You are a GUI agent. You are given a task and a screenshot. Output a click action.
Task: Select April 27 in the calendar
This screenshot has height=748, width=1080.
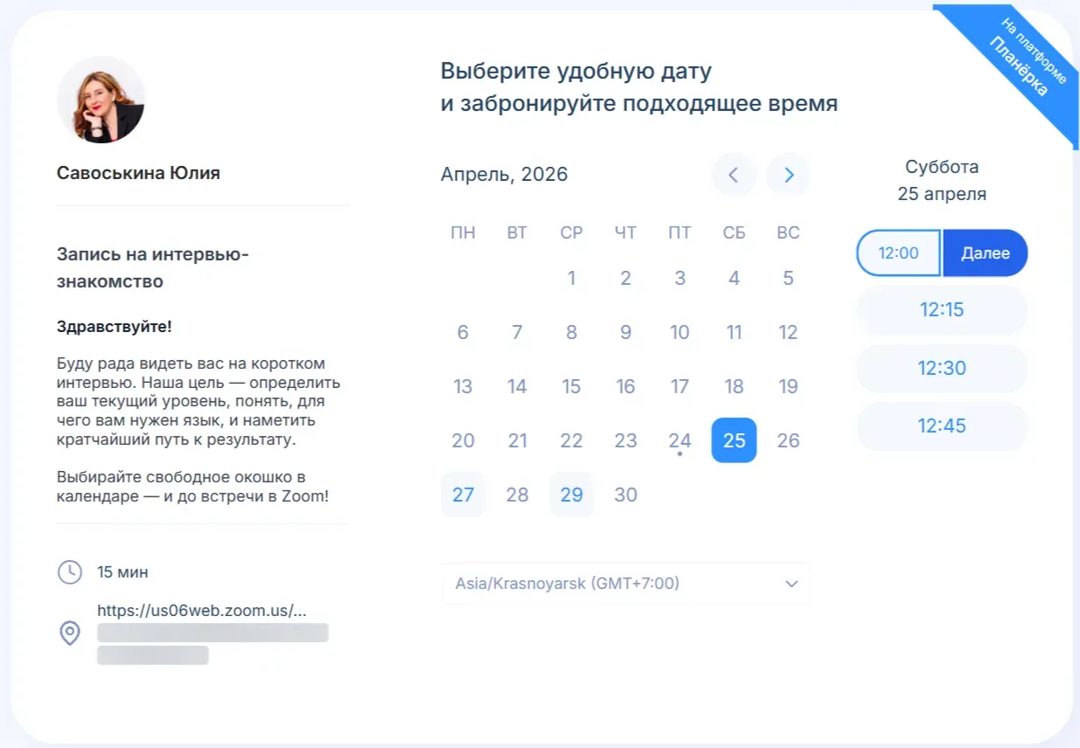pyautogui.click(x=463, y=495)
